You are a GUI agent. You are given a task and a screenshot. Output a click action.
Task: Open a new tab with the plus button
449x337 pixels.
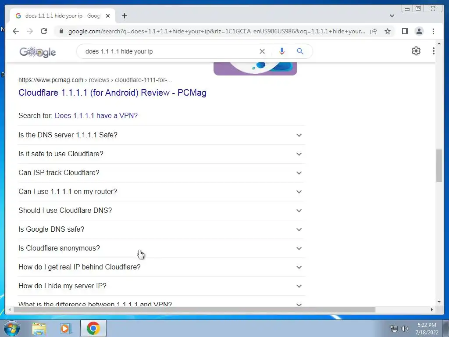[x=124, y=16]
